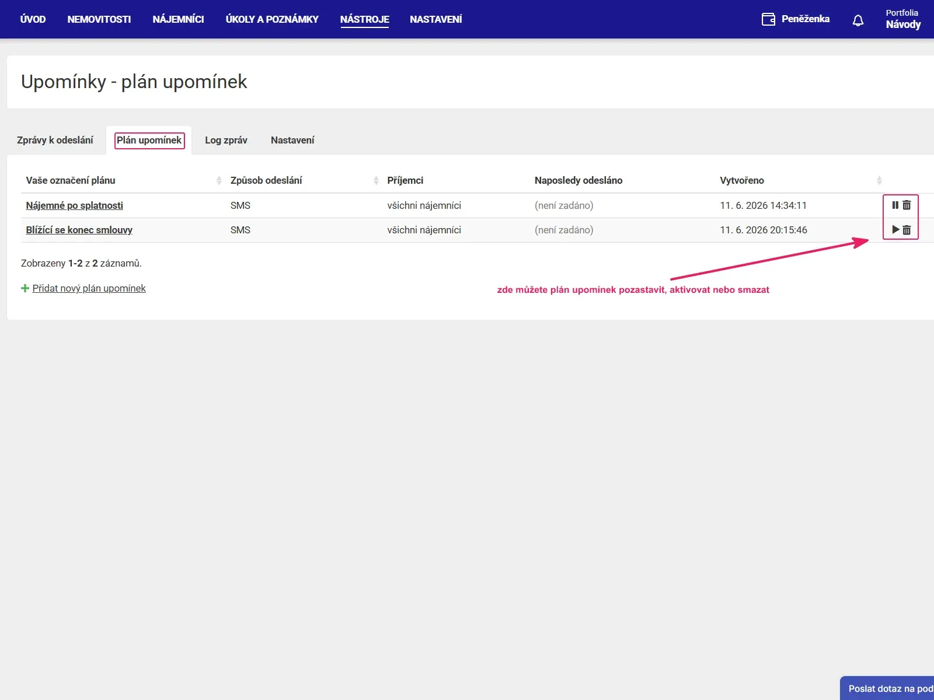Click the Příjemci column header
Image resolution: width=934 pixels, height=700 pixels.
point(405,180)
